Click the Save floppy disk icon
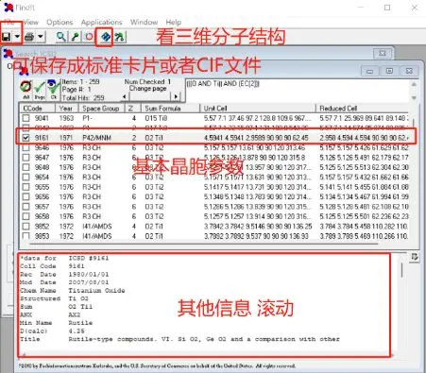This screenshot has width=426, height=373. coord(7,37)
